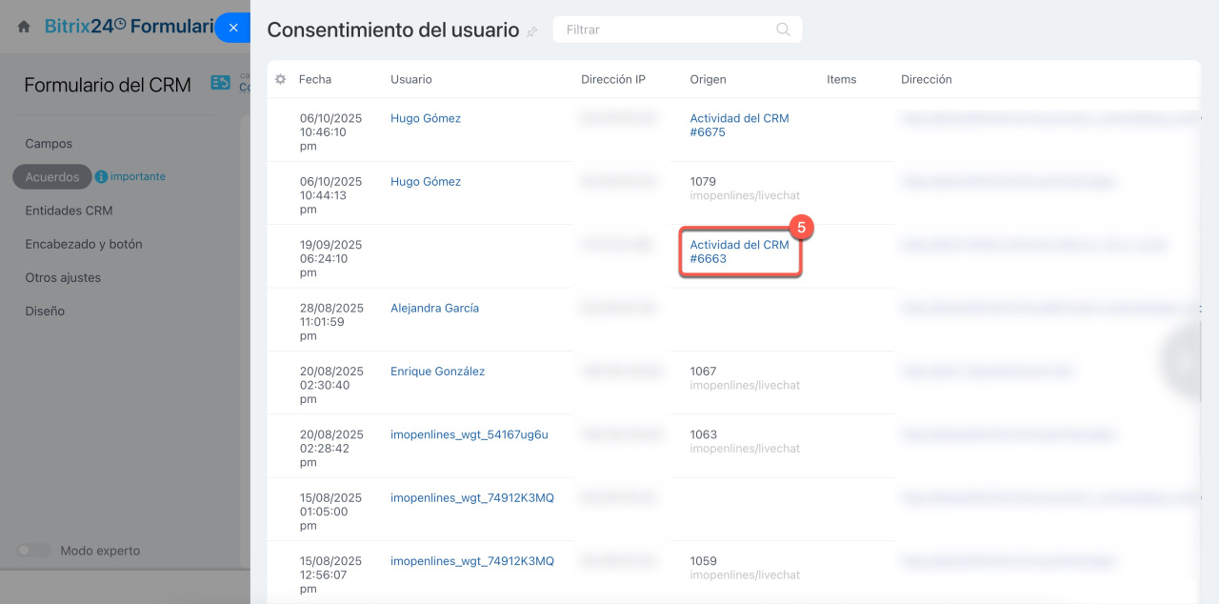Open Actividad del CRM #6675 link
This screenshot has height=604, width=1219.
point(739,125)
